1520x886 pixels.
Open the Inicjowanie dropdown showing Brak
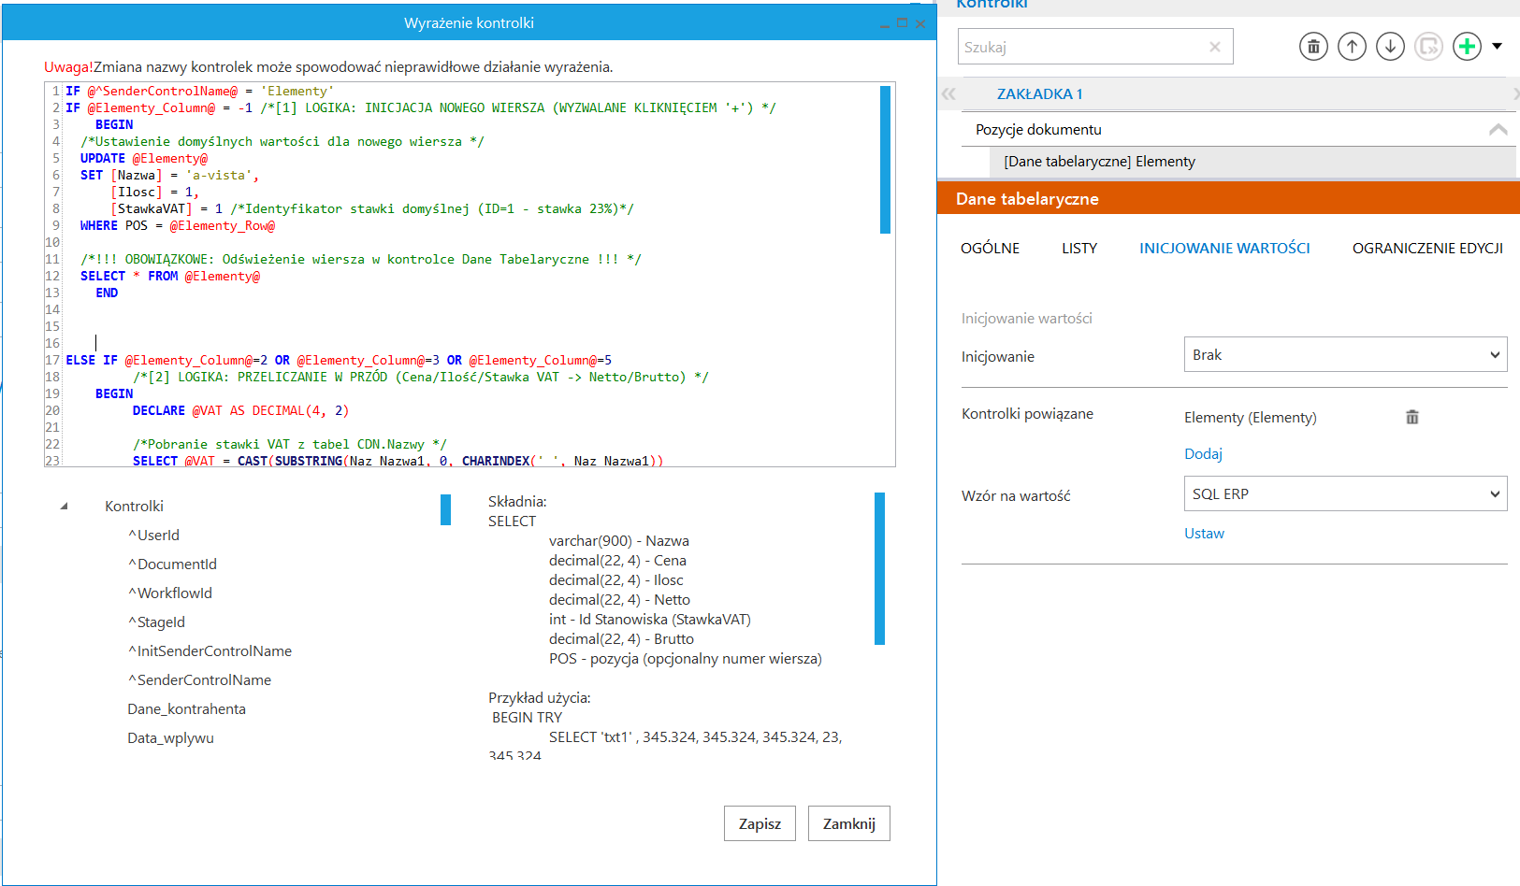point(1345,355)
